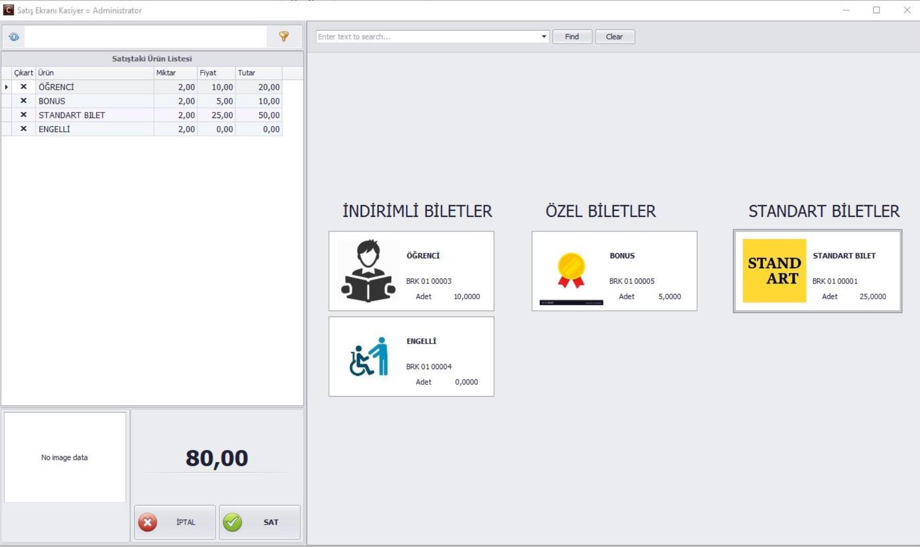The image size is (920, 547).
Task: Sort by the Miktar column header
Action: (x=175, y=73)
